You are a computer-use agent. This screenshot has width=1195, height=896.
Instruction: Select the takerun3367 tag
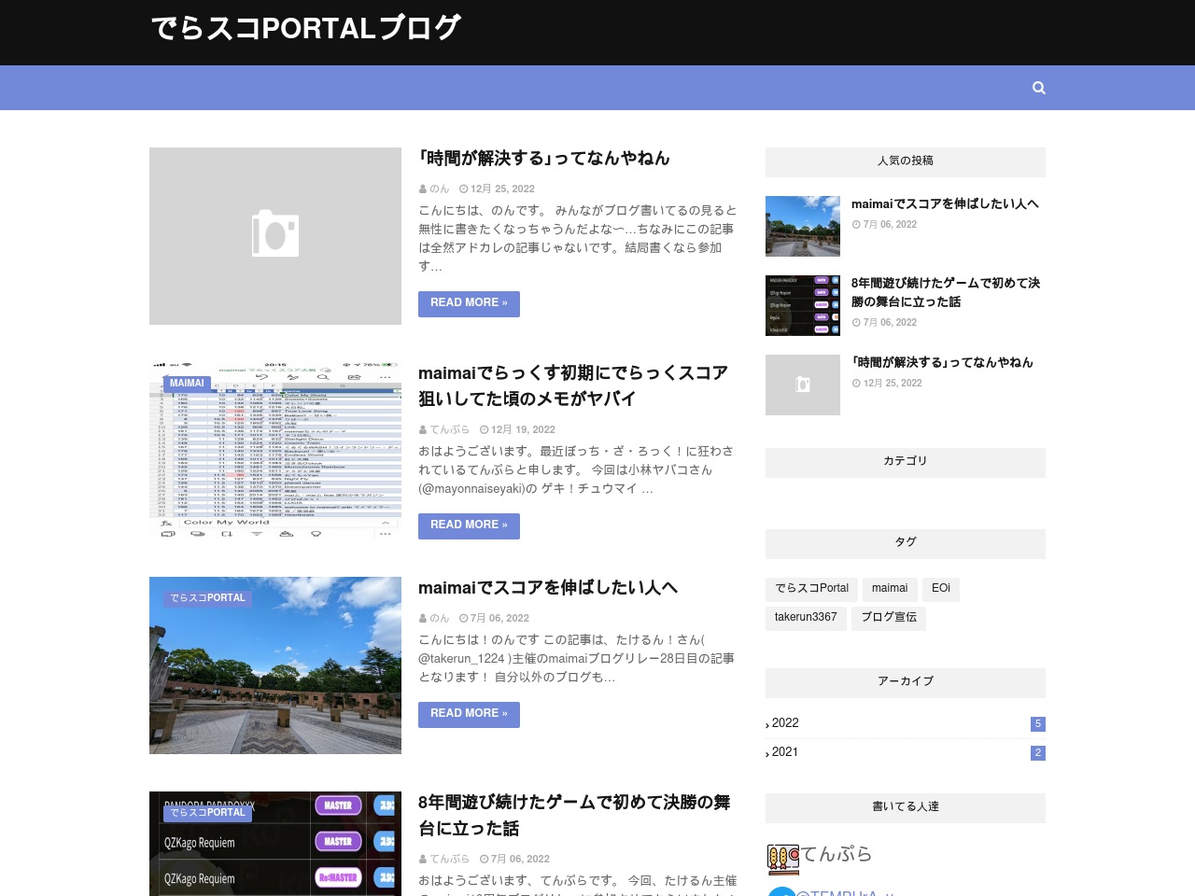[806, 618]
